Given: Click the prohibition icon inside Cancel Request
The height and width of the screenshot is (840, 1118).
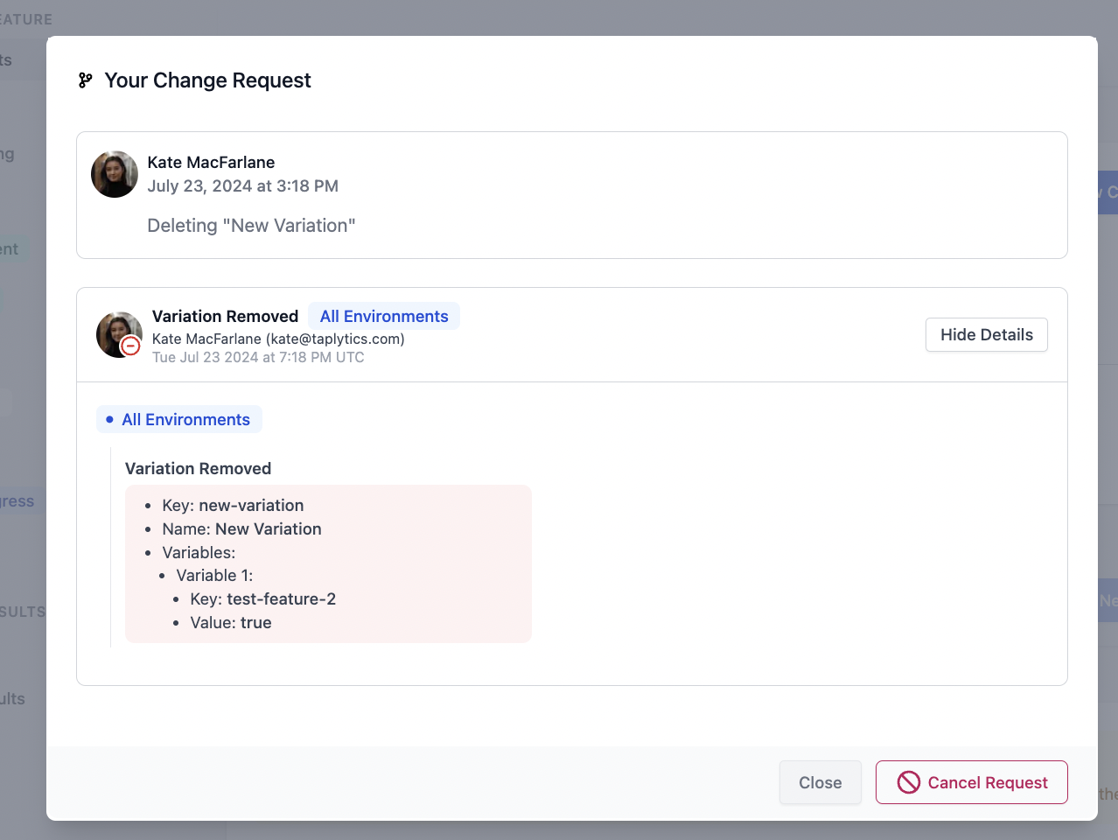Looking at the screenshot, I should [x=907, y=782].
